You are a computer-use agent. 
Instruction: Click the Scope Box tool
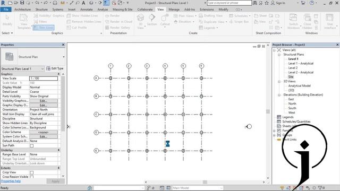[239, 22]
